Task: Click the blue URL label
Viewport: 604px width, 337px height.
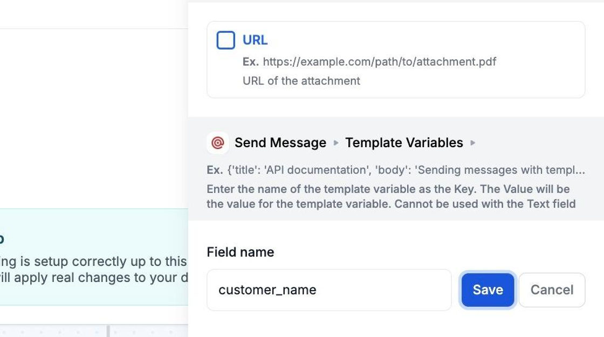Action: pos(255,40)
